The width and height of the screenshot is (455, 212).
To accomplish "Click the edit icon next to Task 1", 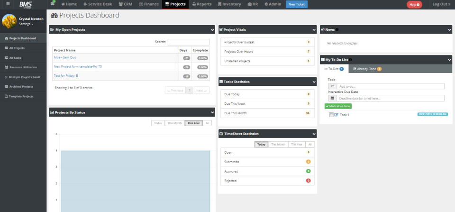I will 337,115.
